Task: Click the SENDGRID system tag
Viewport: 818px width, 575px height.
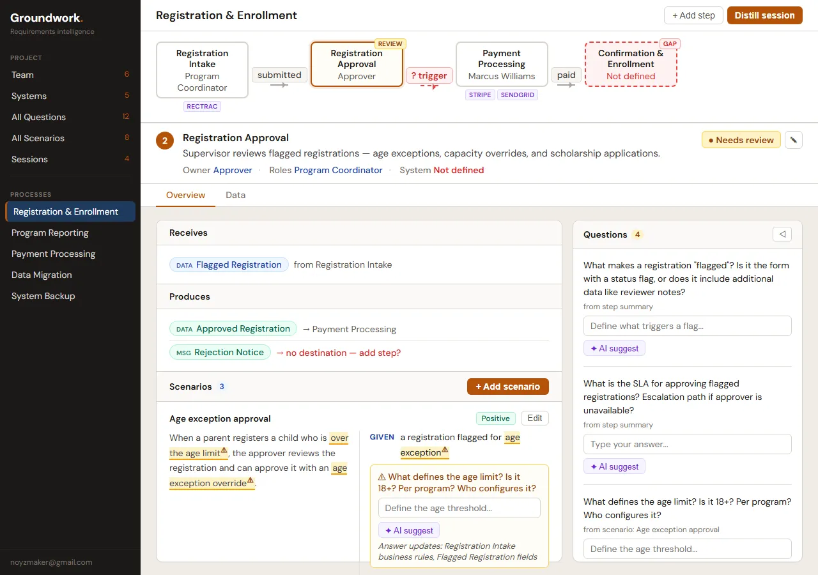Action: pyautogui.click(x=518, y=95)
